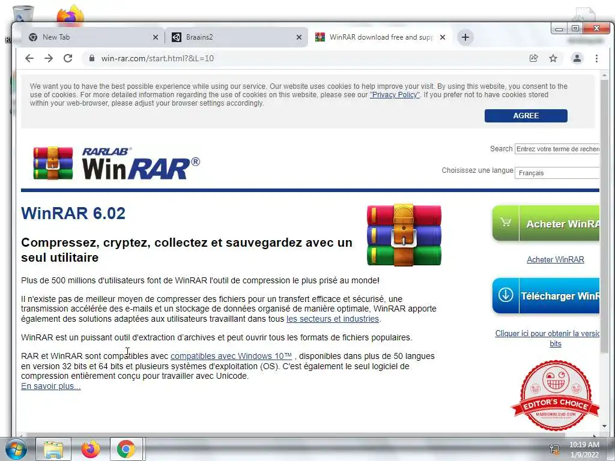615x461 pixels.
Task: View site info via the padlock icon
Action: 92,58
